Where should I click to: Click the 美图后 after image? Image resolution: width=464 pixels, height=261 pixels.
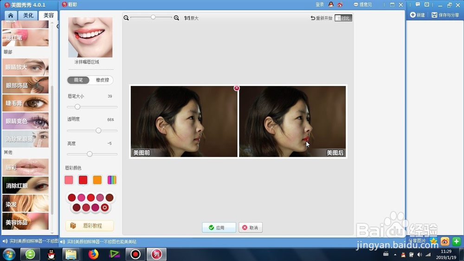click(x=292, y=122)
